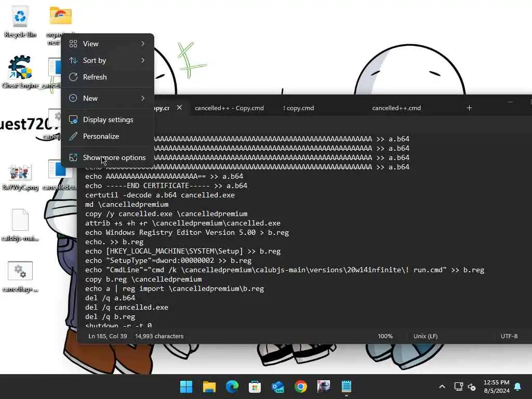The width and height of the screenshot is (532, 399).
Task: Open the 100% zoom level selector
Action: click(x=385, y=336)
